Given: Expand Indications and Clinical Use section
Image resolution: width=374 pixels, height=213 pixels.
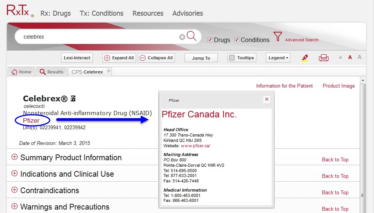Looking at the screenshot, I should (x=15, y=173).
